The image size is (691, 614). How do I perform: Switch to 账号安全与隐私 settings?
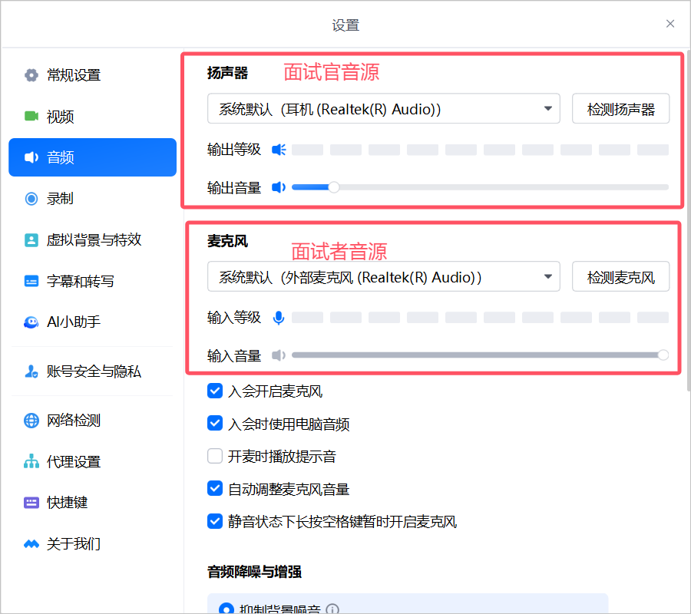coord(93,371)
